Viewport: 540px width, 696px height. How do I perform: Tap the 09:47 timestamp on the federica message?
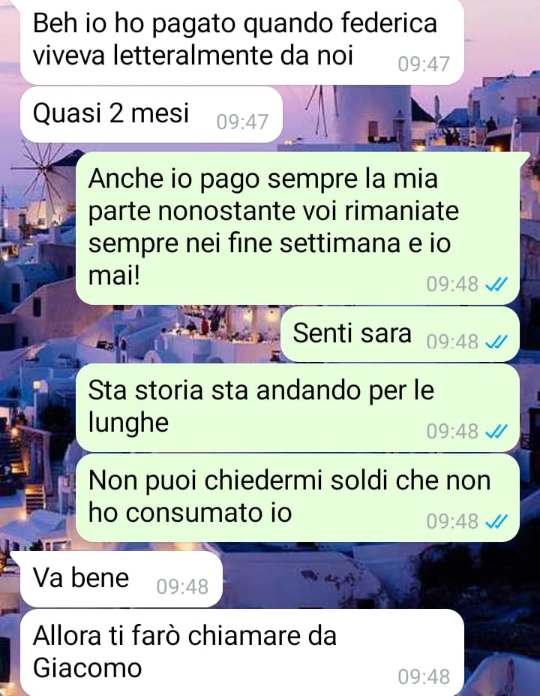pyautogui.click(x=424, y=65)
